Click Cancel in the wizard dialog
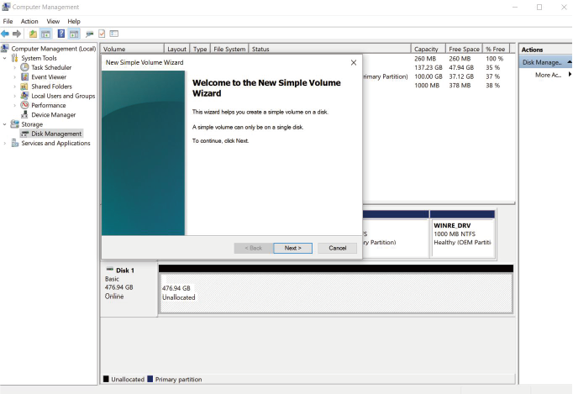 click(x=337, y=248)
